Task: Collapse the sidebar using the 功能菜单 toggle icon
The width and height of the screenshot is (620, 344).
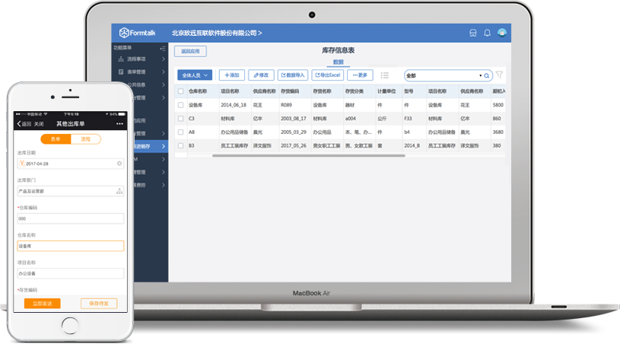Action: pyautogui.click(x=163, y=48)
